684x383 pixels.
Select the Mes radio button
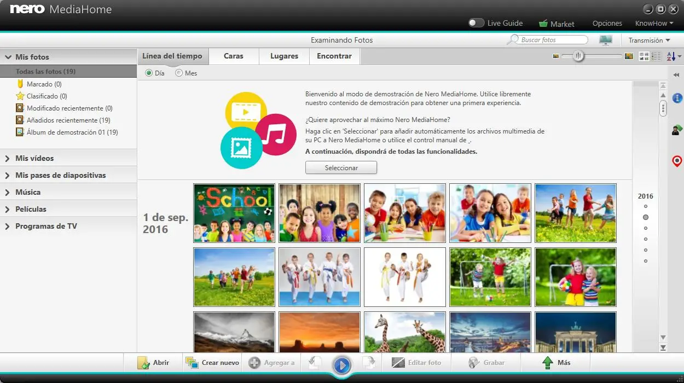pos(179,73)
